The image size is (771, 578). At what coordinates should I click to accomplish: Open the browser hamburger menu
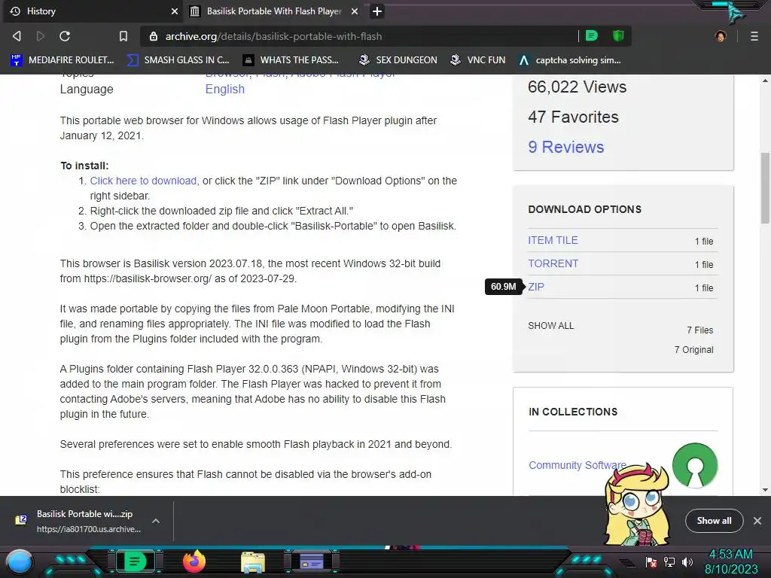point(754,36)
